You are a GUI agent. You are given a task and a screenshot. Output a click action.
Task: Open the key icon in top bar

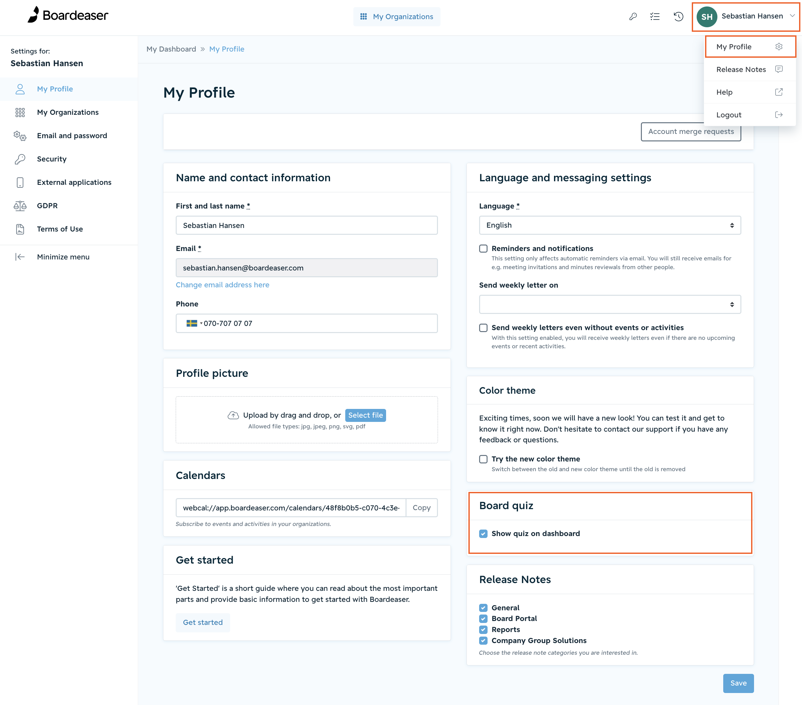coord(632,17)
